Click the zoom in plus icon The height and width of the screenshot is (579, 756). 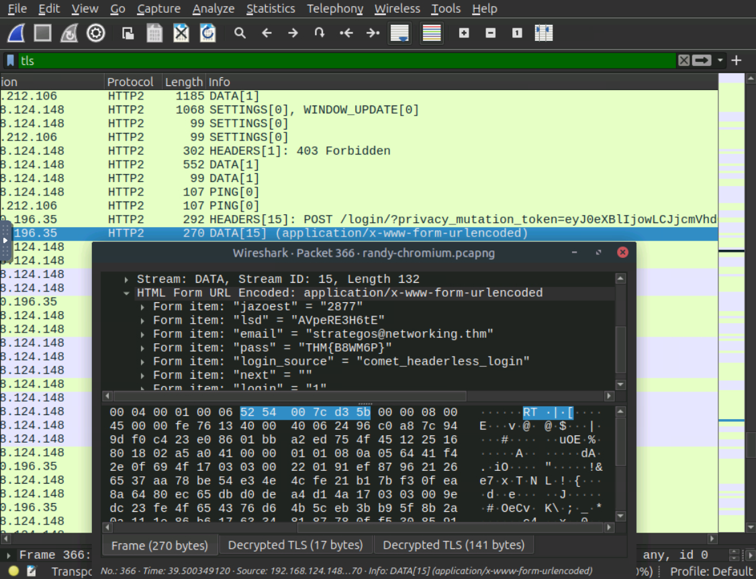click(x=464, y=33)
